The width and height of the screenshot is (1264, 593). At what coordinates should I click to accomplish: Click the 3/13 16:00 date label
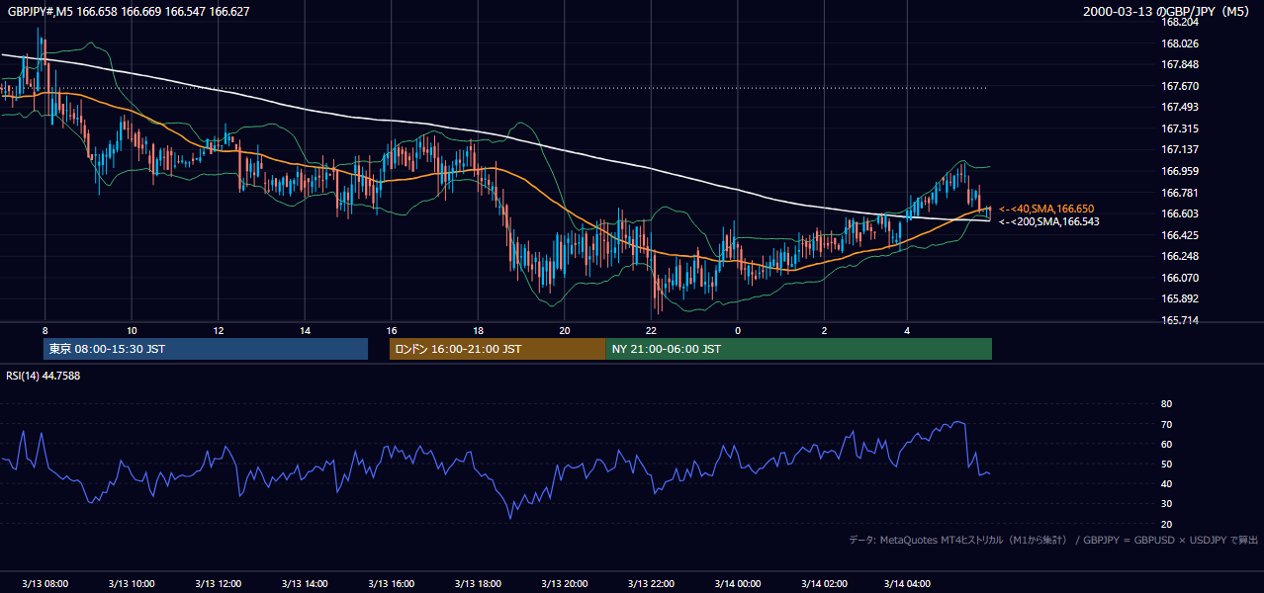(392, 583)
